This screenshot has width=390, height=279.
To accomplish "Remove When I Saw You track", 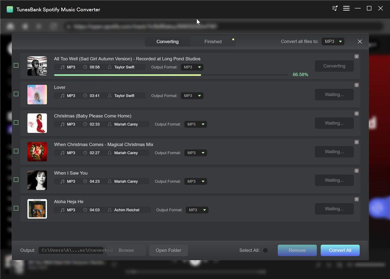I will tap(356, 171).
